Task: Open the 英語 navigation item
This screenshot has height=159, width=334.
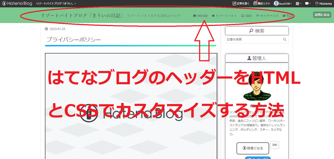Action: tap(288, 16)
